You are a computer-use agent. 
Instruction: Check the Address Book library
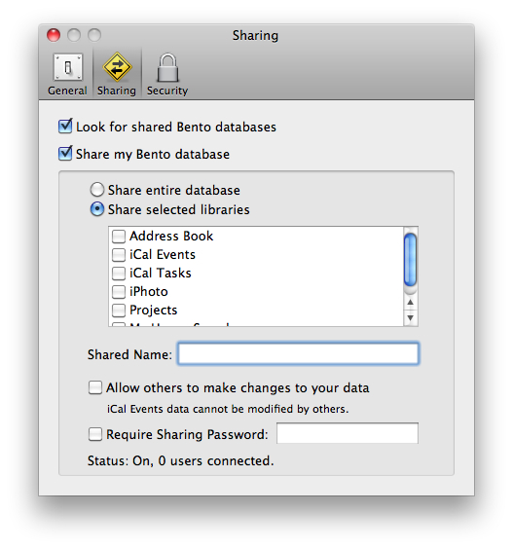[119, 237]
